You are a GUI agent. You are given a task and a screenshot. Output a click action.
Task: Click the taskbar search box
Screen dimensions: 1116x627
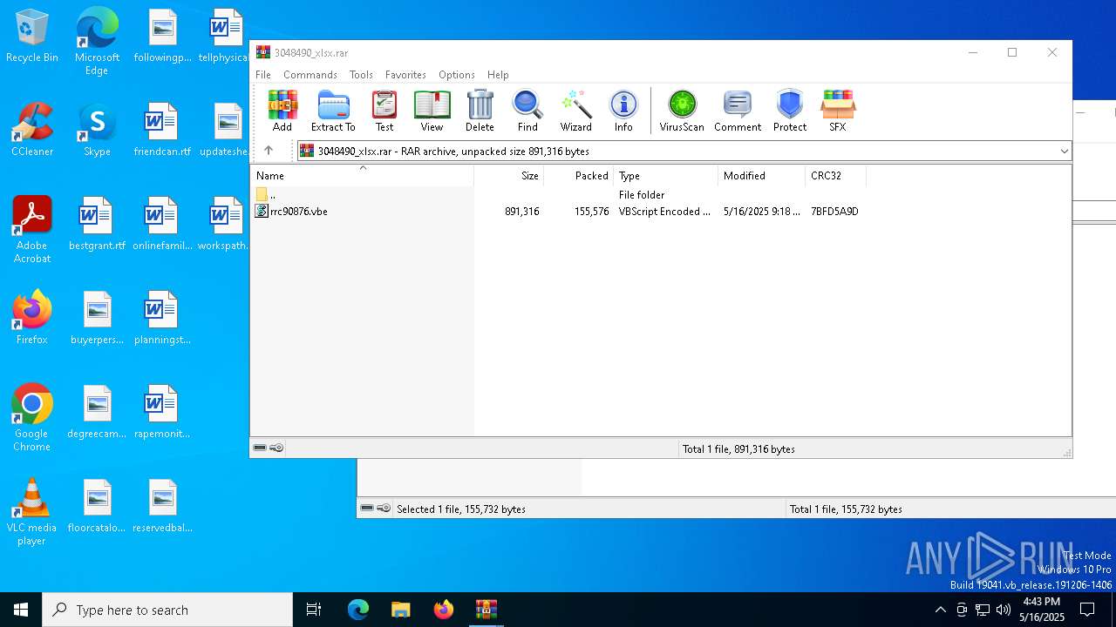point(167,610)
